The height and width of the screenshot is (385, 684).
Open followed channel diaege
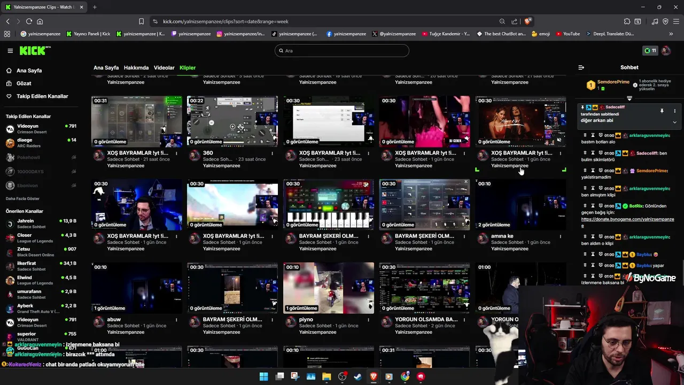pyautogui.click(x=41, y=143)
